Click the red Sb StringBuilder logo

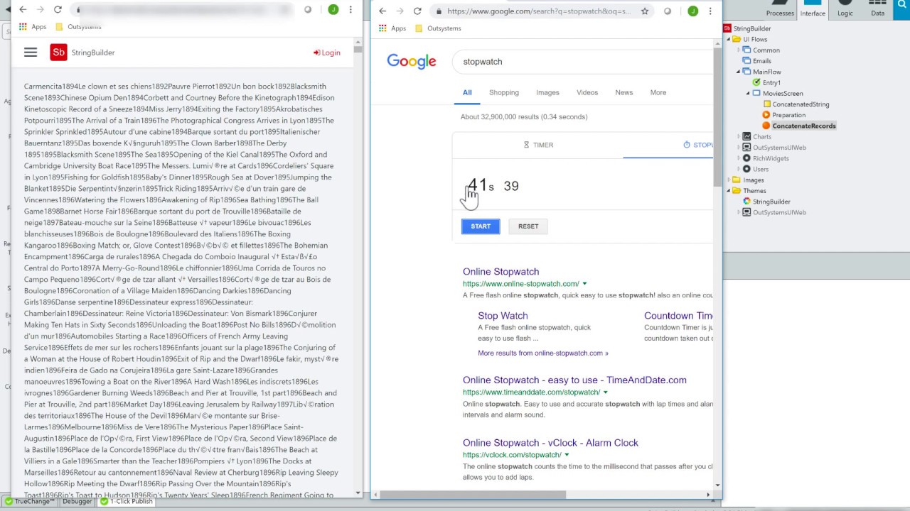point(58,53)
